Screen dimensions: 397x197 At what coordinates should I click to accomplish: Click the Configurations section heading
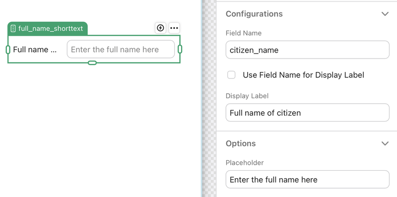254,14
